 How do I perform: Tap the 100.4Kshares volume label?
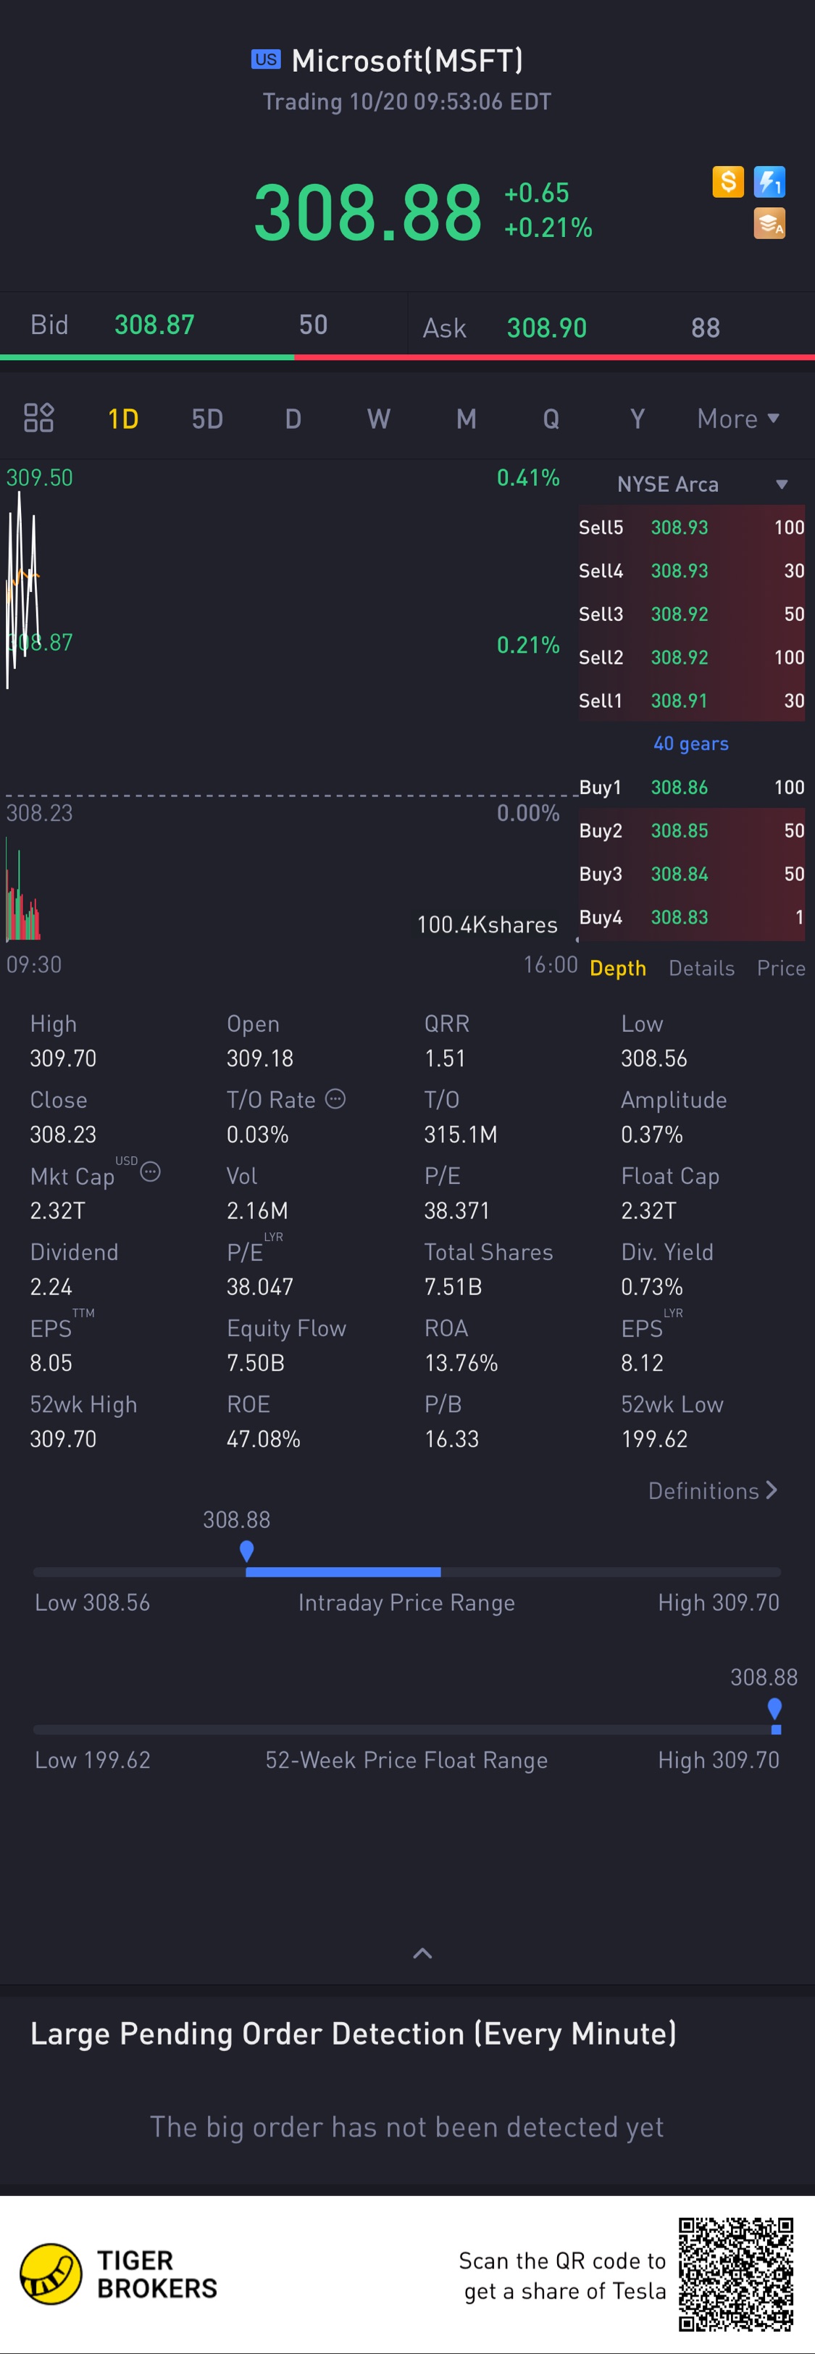pos(487,925)
